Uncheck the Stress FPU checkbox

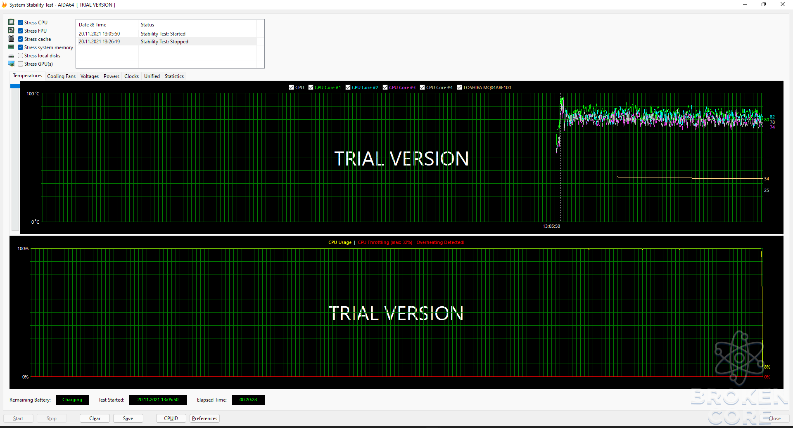click(x=21, y=31)
